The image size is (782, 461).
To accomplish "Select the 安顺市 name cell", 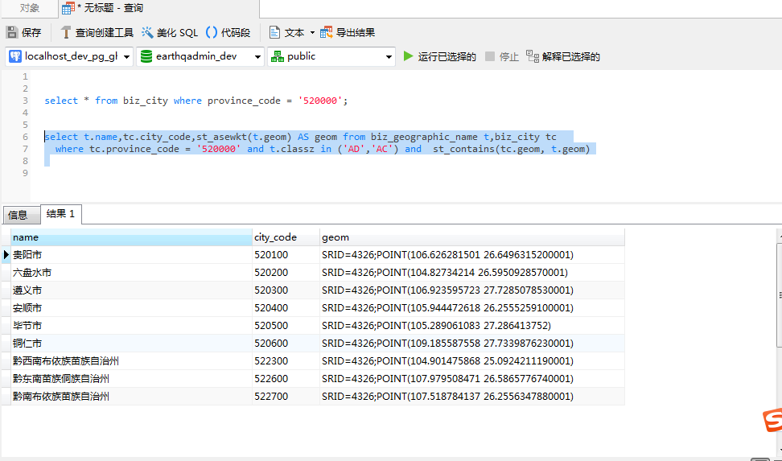I will click(131, 308).
